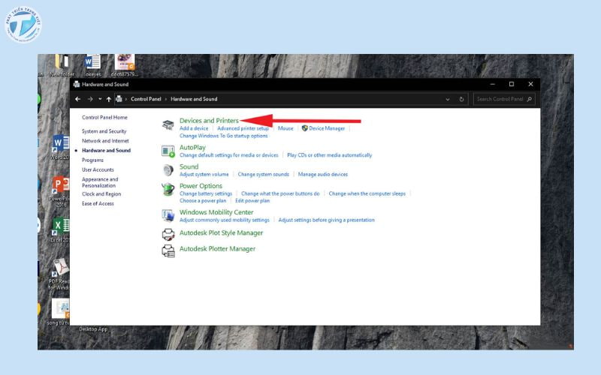Viewport: 601px width, 375px height.
Task: Go up one level with the Up arrow
Action: point(109,99)
